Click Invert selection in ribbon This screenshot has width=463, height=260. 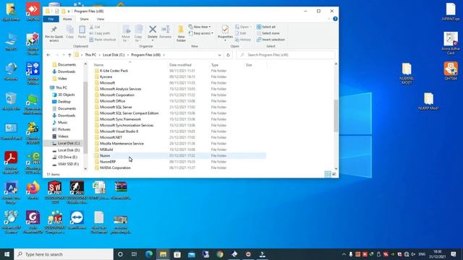pos(271,40)
